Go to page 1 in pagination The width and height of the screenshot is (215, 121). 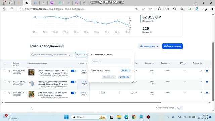(32, 108)
